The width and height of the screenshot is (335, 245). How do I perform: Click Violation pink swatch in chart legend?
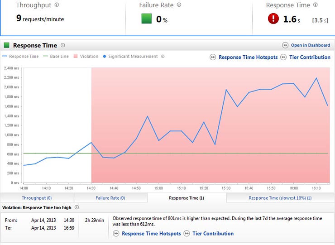point(76,57)
